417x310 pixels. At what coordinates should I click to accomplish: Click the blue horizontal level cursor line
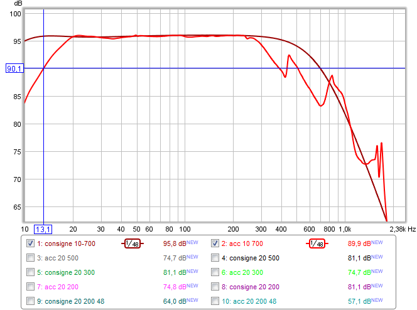click(188, 68)
